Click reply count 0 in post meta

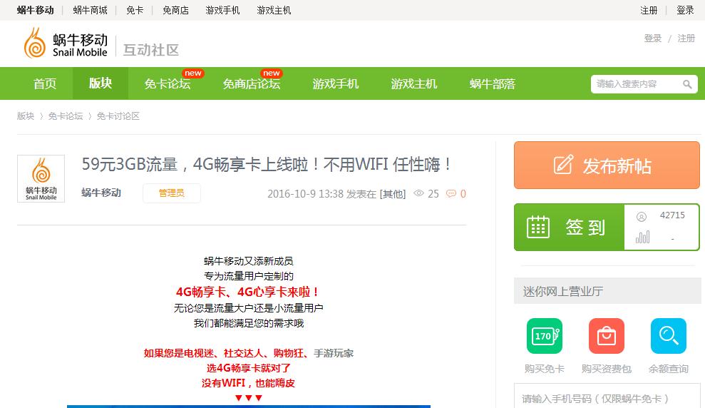463,194
